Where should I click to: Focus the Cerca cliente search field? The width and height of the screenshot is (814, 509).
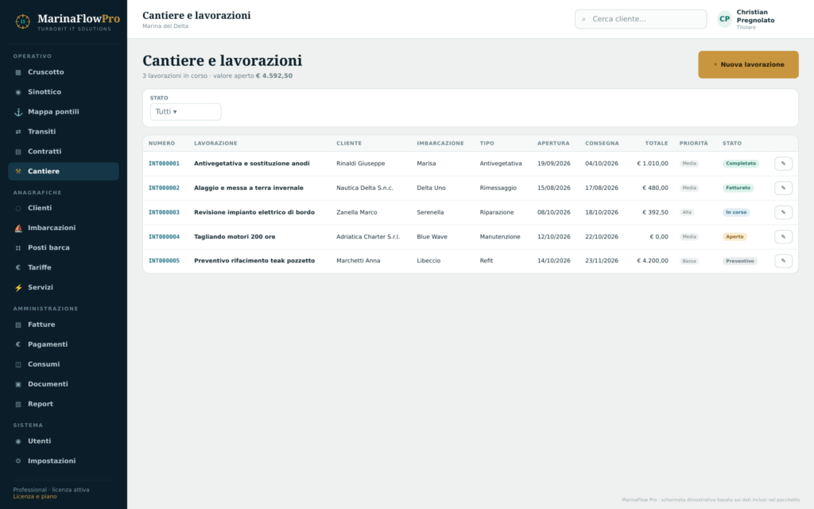point(641,19)
